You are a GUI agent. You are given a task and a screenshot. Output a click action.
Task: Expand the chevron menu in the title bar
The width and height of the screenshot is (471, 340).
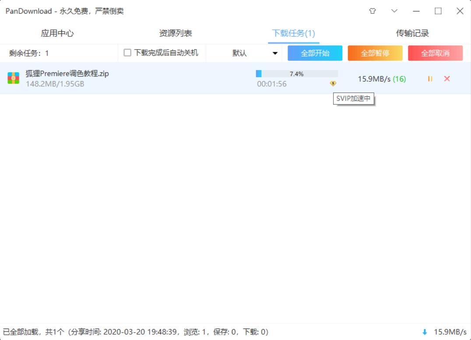(395, 11)
